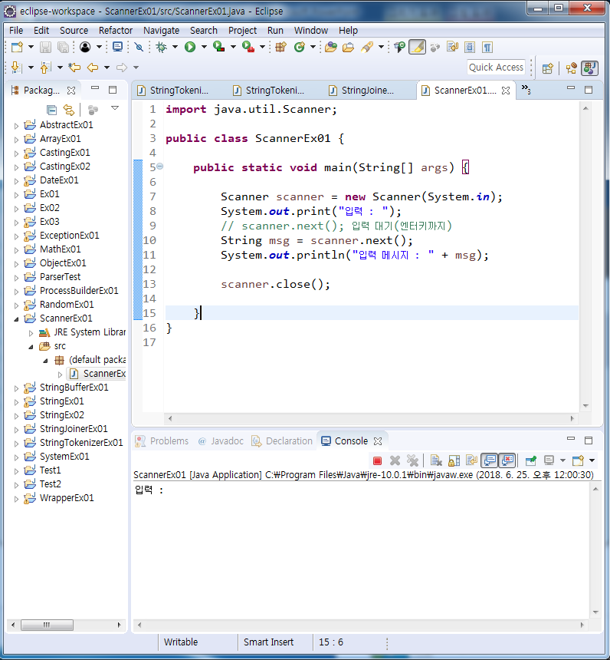The width and height of the screenshot is (610, 660).
Task: Switch to the Declaration tab
Action: click(282, 441)
